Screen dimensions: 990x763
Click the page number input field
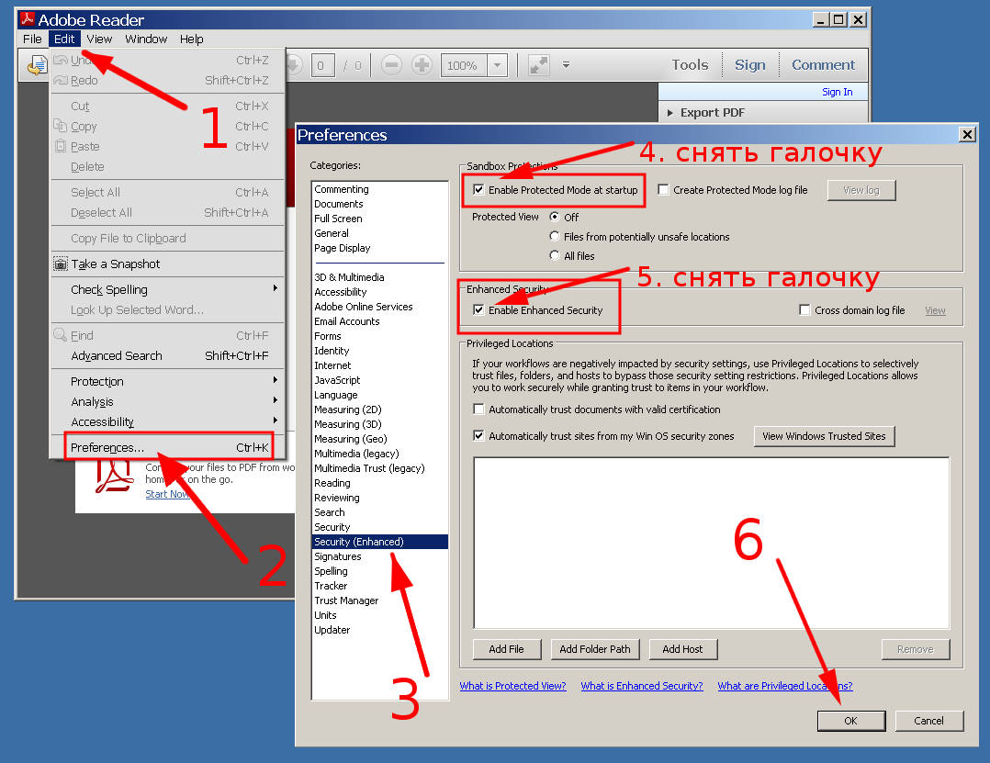coord(322,65)
